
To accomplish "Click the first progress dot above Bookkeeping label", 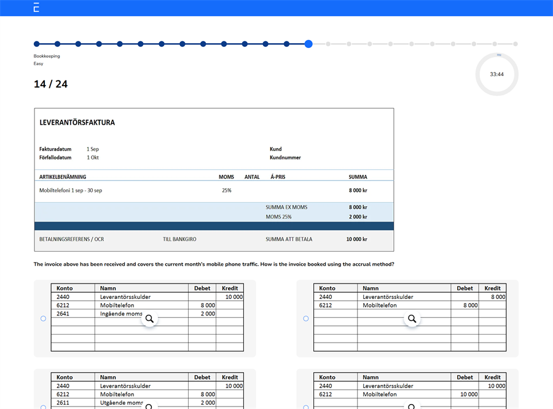I will click(x=37, y=44).
